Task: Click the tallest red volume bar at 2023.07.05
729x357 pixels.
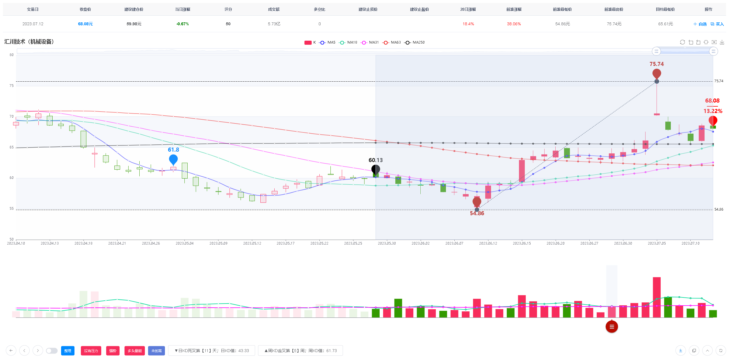Action: coord(657,297)
